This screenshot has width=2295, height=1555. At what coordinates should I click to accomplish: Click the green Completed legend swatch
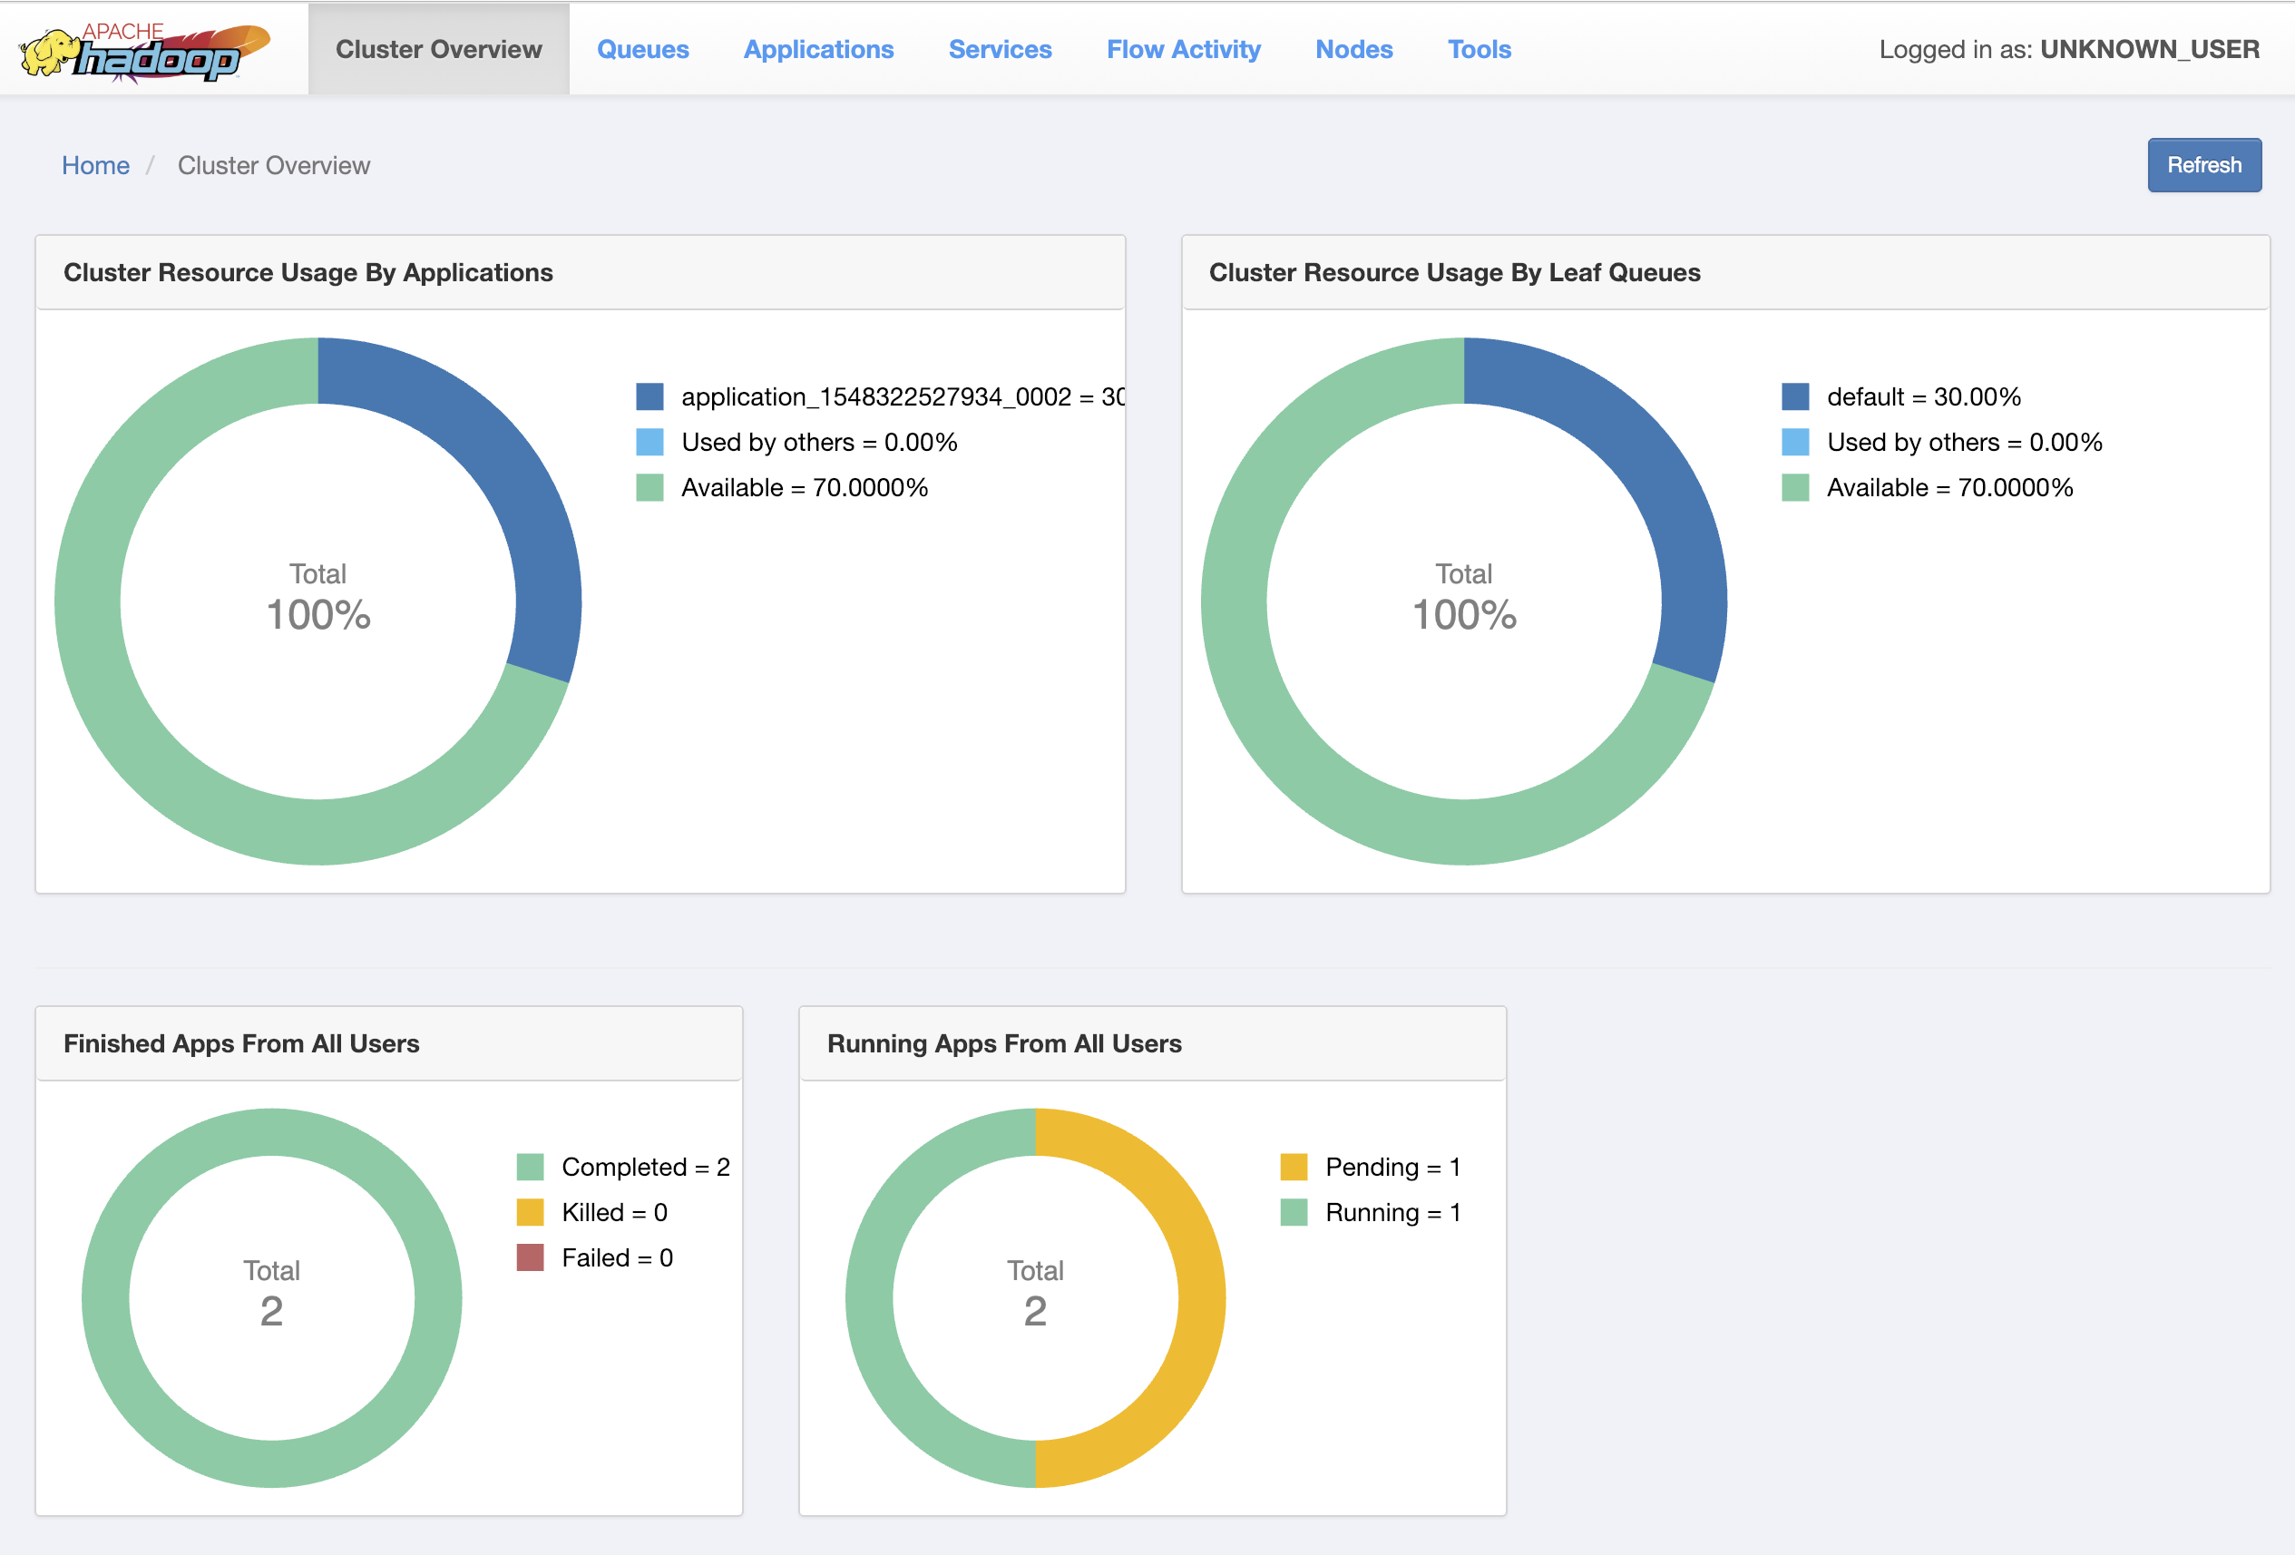tap(530, 1167)
